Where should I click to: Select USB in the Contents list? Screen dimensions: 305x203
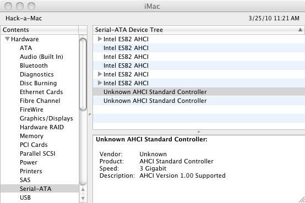(x=25, y=197)
